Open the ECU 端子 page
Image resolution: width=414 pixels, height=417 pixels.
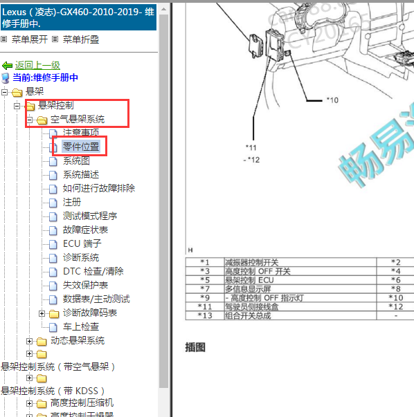coord(82,244)
